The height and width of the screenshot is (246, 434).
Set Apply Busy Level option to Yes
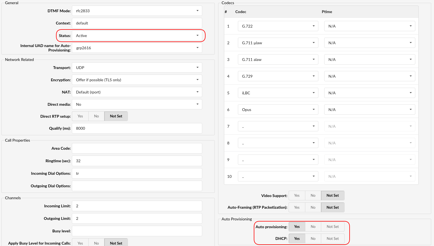[x=80, y=243]
